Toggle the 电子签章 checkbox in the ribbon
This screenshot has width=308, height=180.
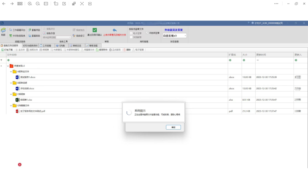coord(131,33)
